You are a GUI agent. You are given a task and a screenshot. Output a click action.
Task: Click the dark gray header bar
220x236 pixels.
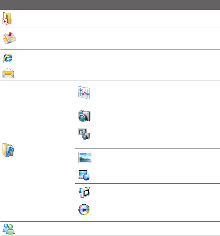pos(110,5)
